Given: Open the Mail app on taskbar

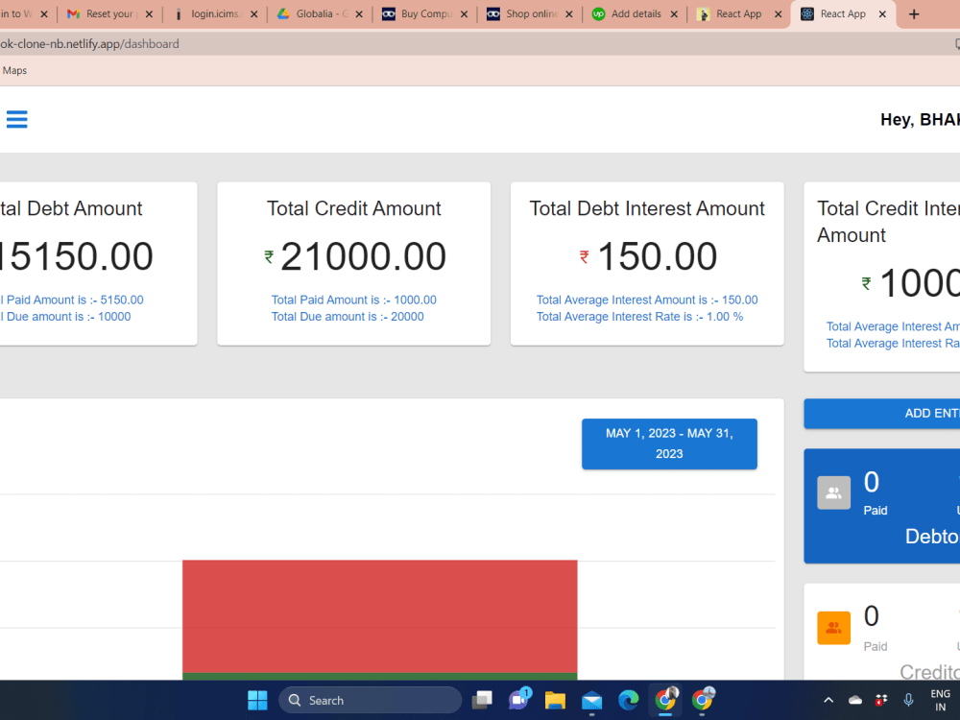Looking at the screenshot, I should pos(591,700).
